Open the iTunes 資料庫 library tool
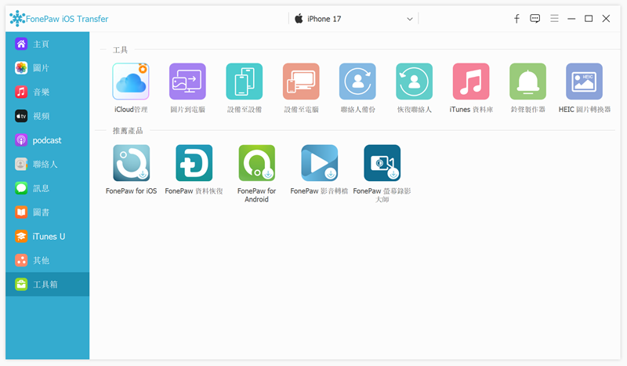Screen dimensions: 627x366 [471, 82]
